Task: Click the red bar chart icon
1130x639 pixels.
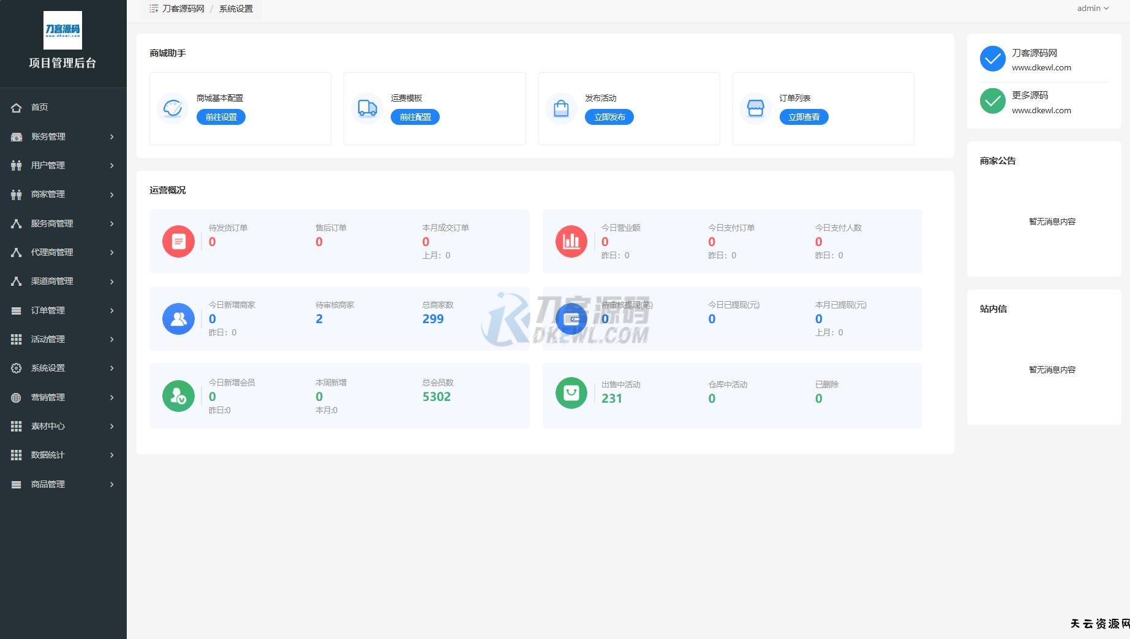Action: click(x=571, y=241)
